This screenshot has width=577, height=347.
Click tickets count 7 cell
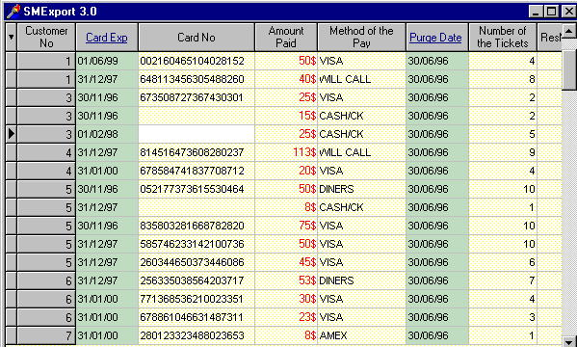pyautogui.click(x=502, y=280)
